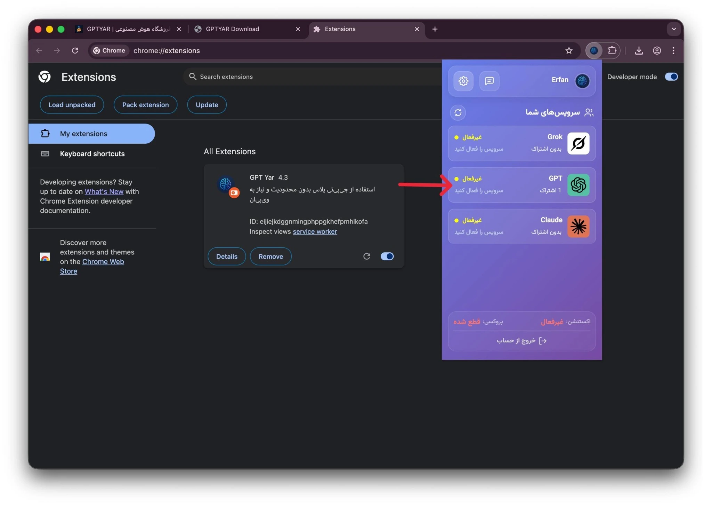This screenshot has width=712, height=506.
Task: Close the GPTYAR Download tab
Action: click(298, 29)
